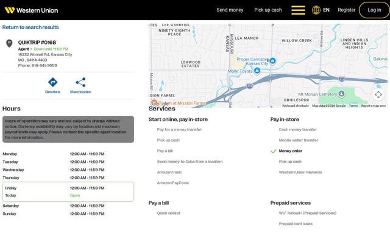The width and height of the screenshot is (390, 244).
Task: Click WU Reload+ (Prepaid Services) item
Action: click(x=307, y=213)
